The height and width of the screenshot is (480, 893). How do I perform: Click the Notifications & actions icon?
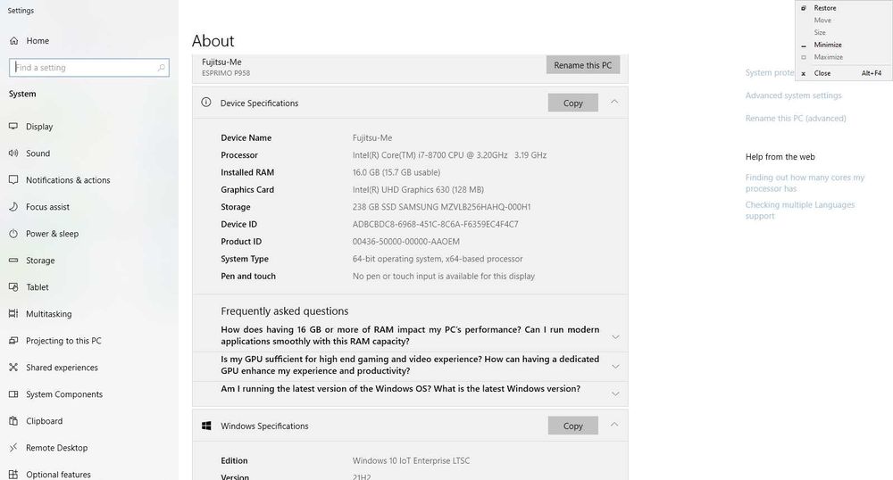point(13,179)
